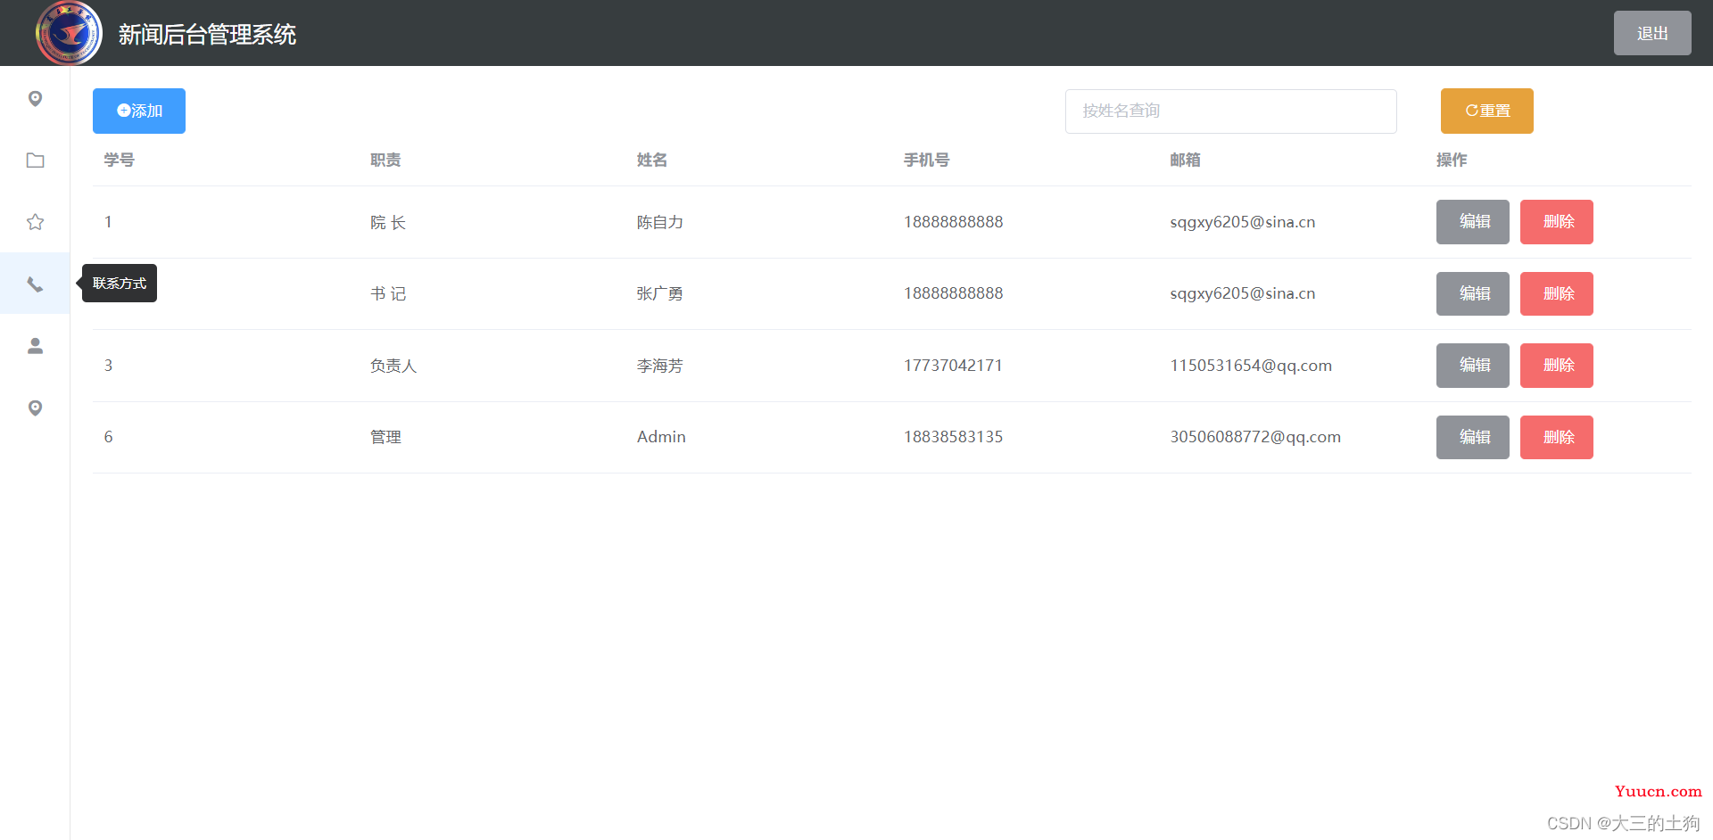Edit the Admin row
This screenshot has width=1713, height=840.
point(1473,437)
